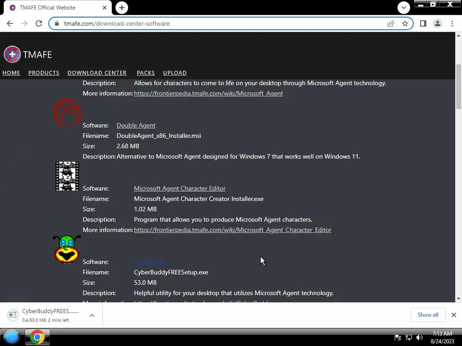The width and height of the screenshot is (462, 346).
Task: Click the browser forward arrow
Action: tap(24, 23)
